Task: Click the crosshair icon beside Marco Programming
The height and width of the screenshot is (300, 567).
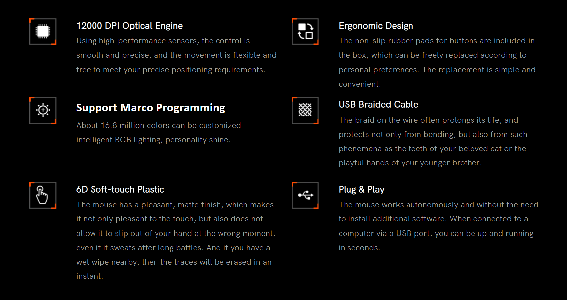Action: tap(43, 110)
